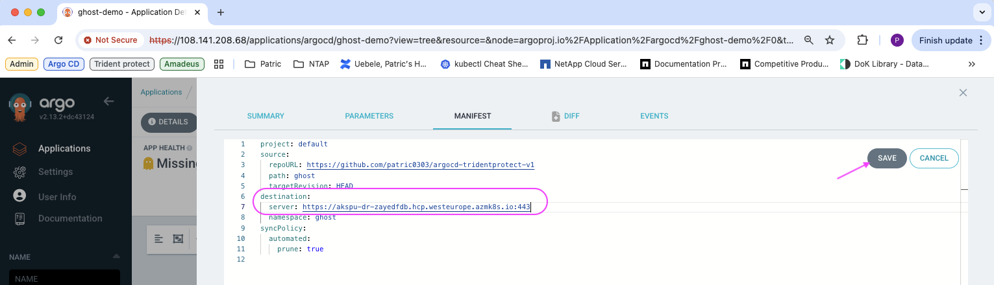The width and height of the screenshot is (994, 285).
Task: Click the 'syncPolicy:' line
Action: tap(283, 228)
